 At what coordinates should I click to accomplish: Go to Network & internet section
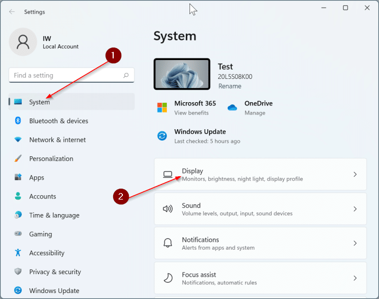[71, 139]
